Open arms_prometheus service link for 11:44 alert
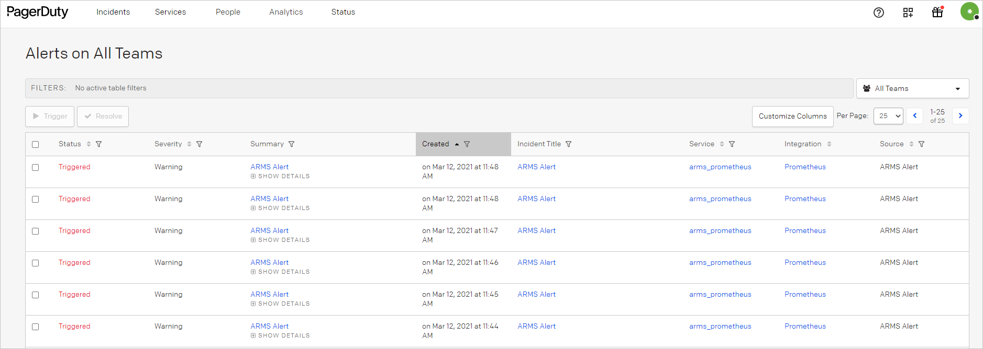983x349 pixels. click(720, 327)
